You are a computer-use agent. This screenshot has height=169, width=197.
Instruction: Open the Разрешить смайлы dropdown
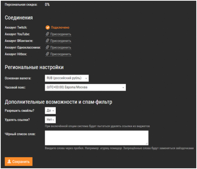coord(50,111)
